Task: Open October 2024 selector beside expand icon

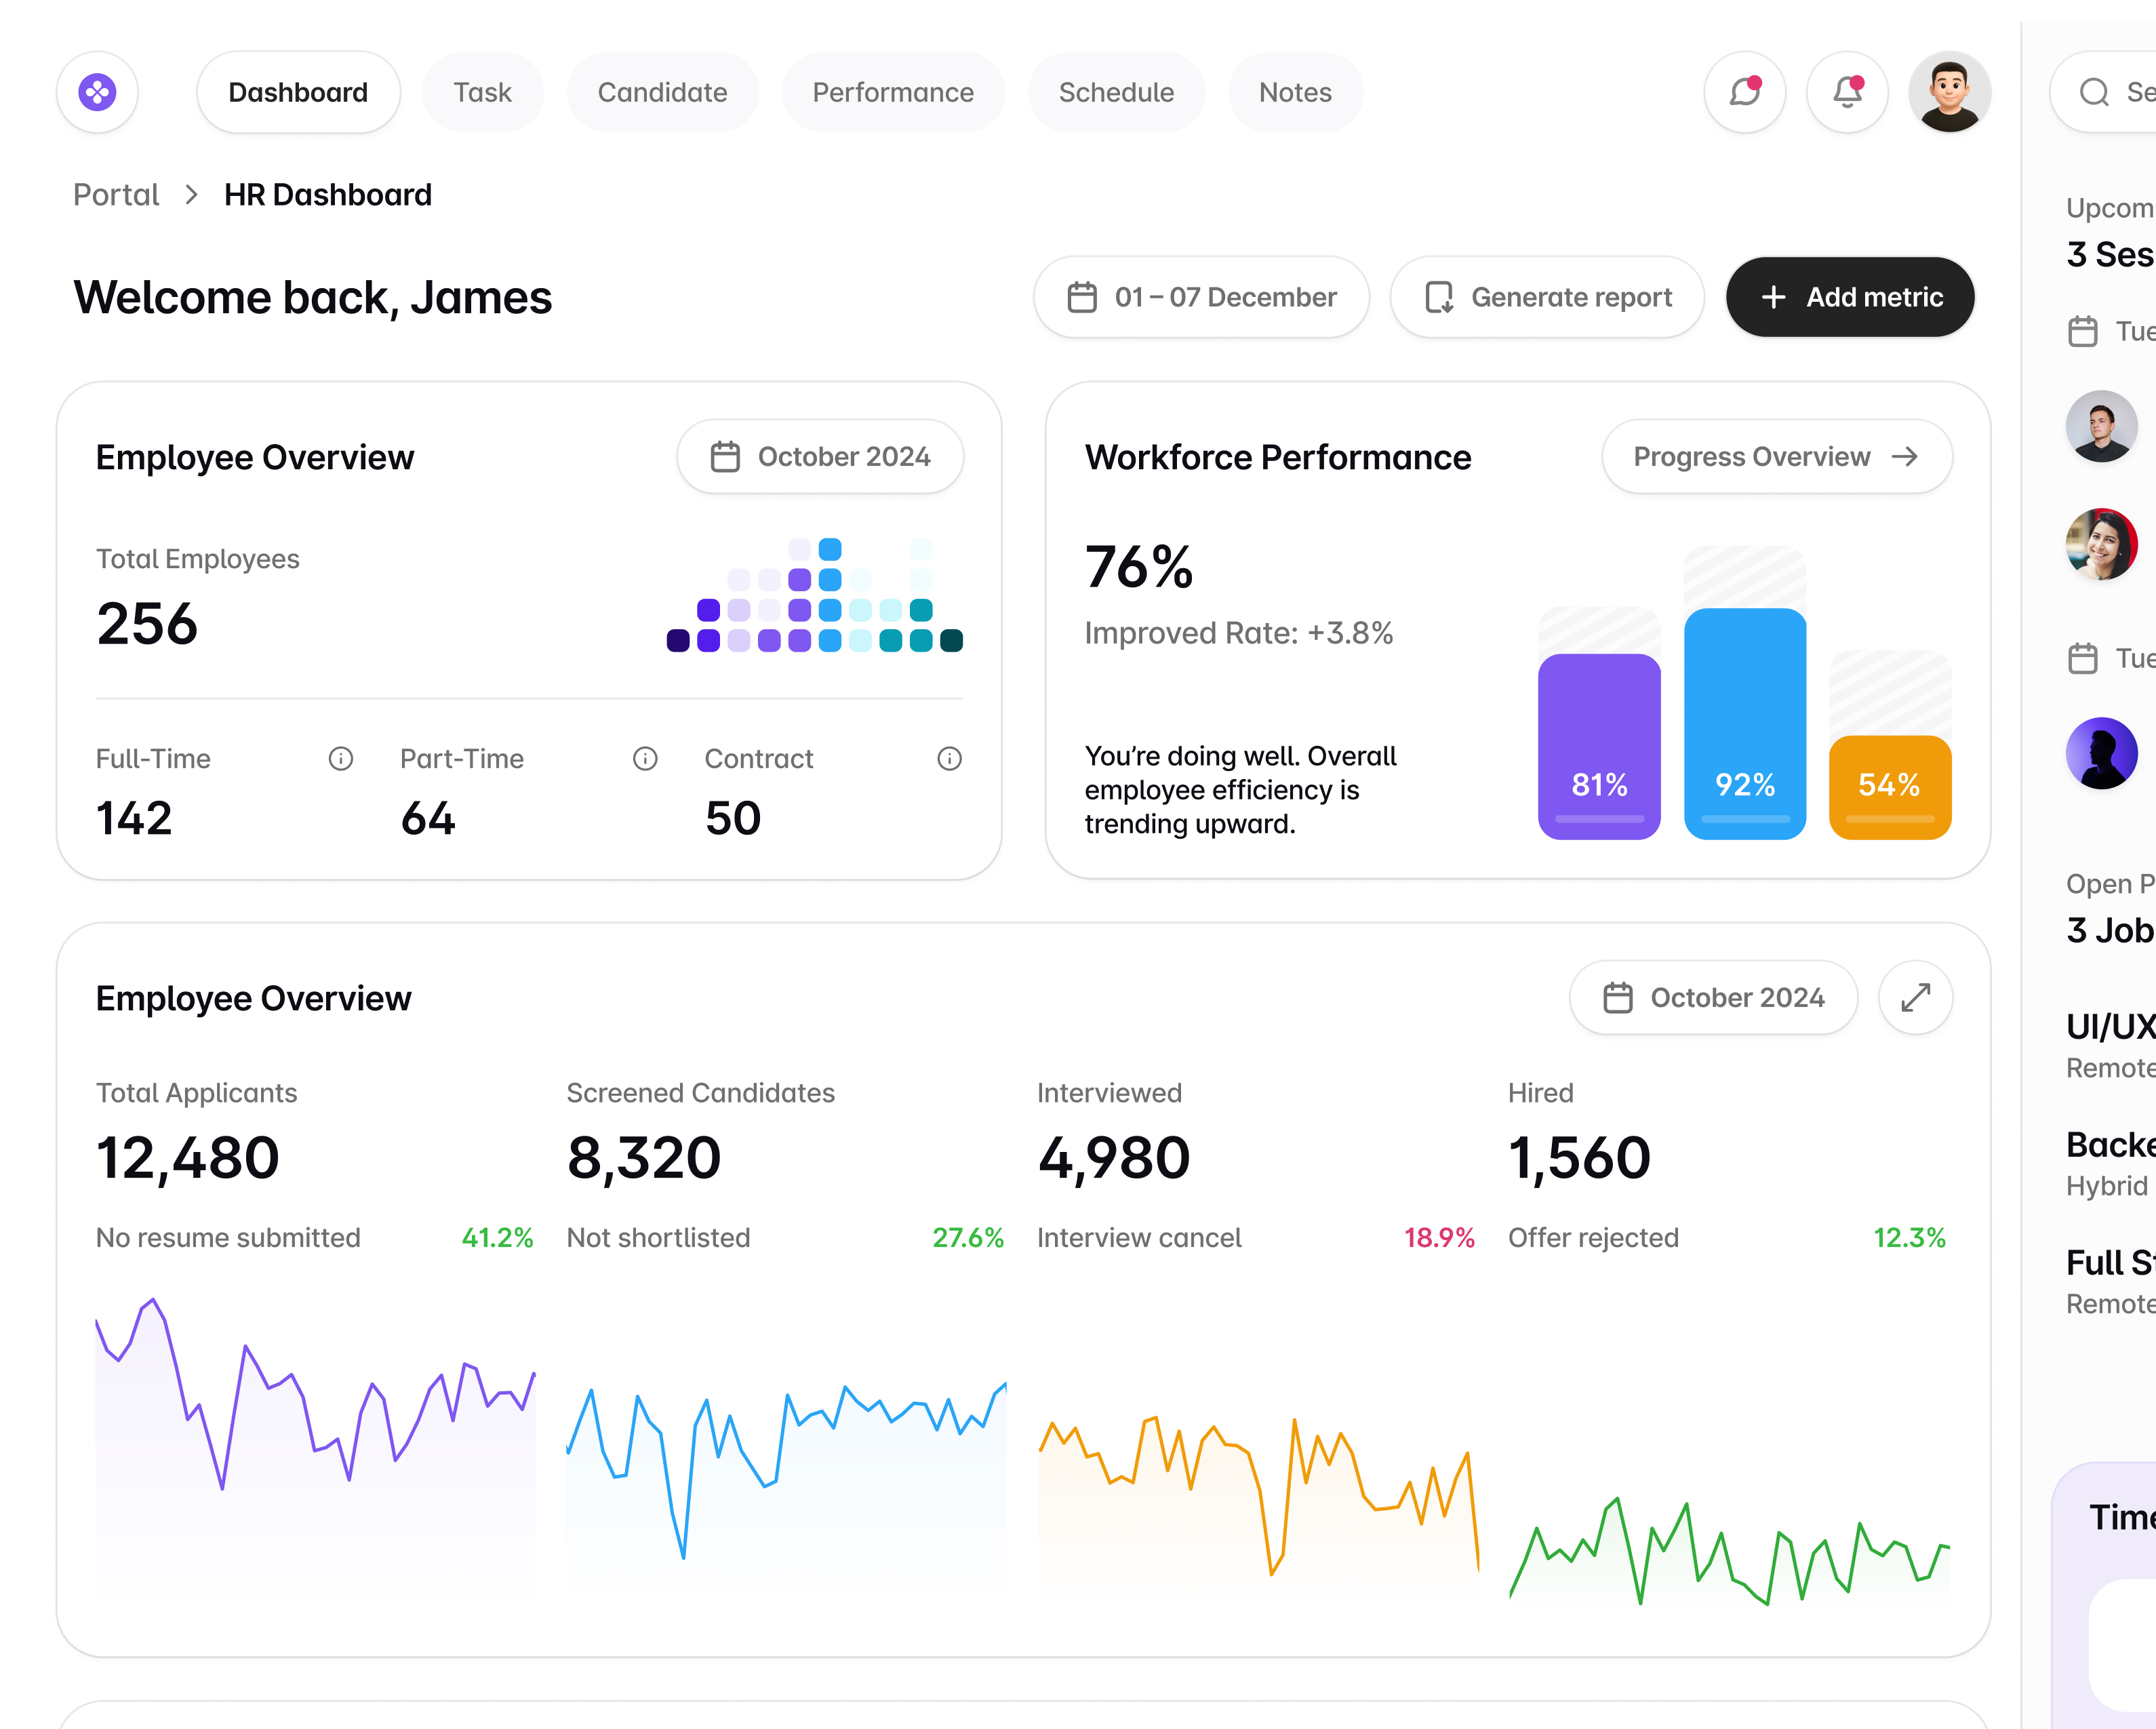Action: point(1713,997)
